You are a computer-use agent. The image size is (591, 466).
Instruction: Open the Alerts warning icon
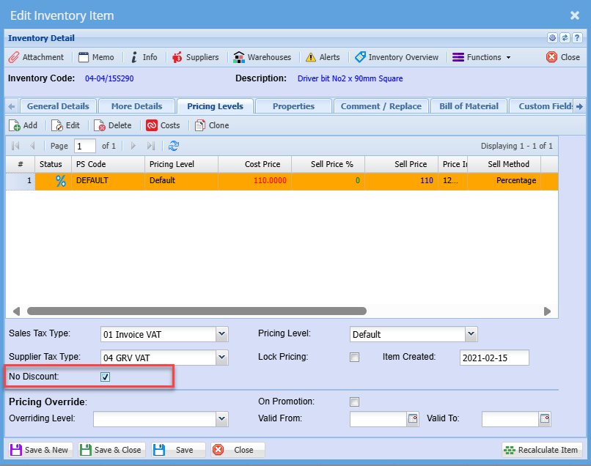[x=323, y=57]
